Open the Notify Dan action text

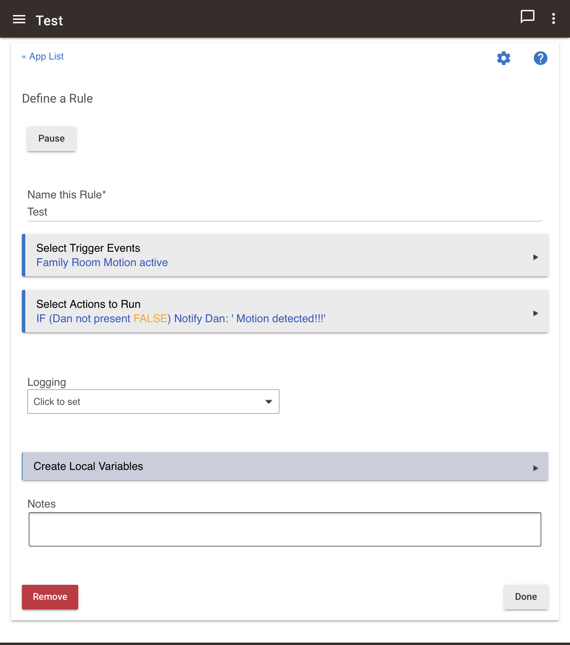[250, 319]
